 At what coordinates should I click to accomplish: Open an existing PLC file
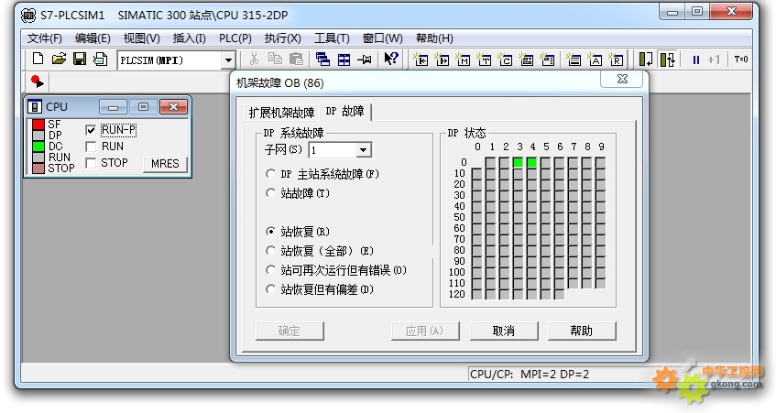tap(59, 60)
